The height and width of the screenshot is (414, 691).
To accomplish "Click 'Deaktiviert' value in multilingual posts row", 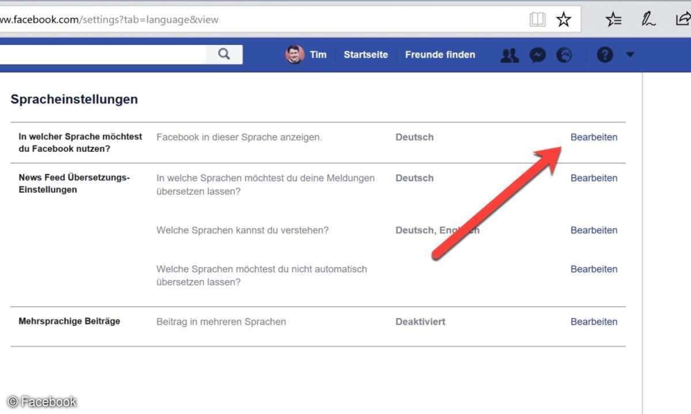I will 420,321.
